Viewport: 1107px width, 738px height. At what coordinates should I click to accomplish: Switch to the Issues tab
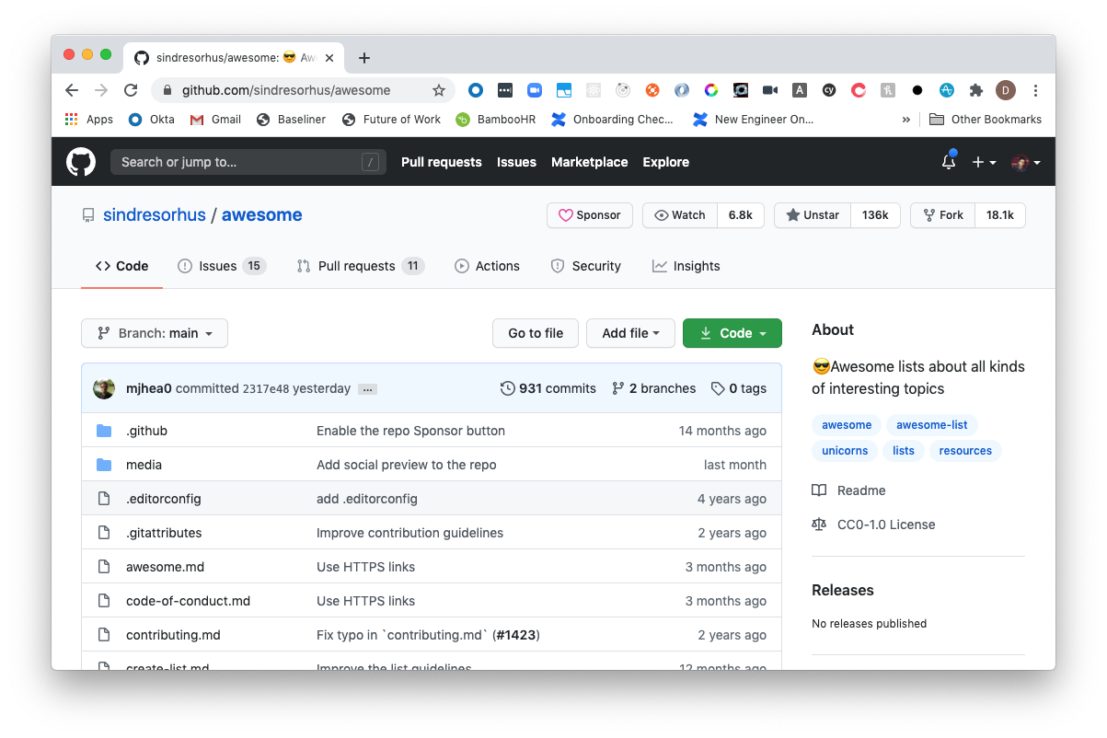(x=222, y=266)
